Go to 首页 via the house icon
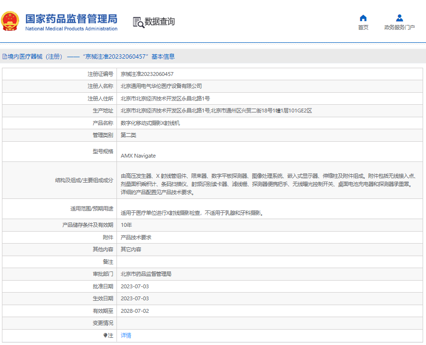Screen dimensions: 426x345 363,18
